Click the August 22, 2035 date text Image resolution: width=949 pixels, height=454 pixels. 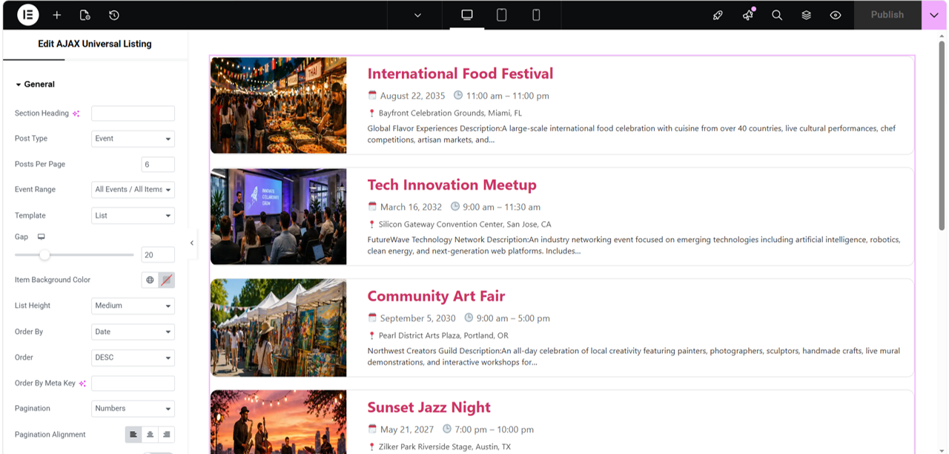pyautogui.click(x=413, y=96)
